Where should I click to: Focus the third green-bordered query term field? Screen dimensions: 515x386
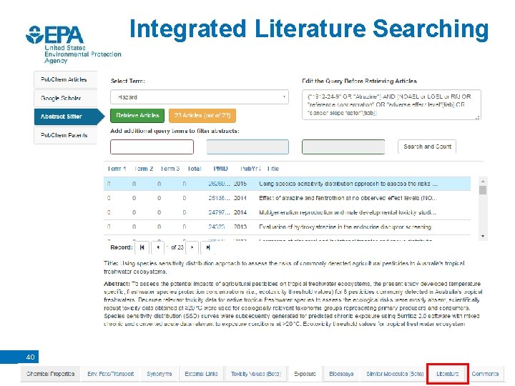coord(343,147)
